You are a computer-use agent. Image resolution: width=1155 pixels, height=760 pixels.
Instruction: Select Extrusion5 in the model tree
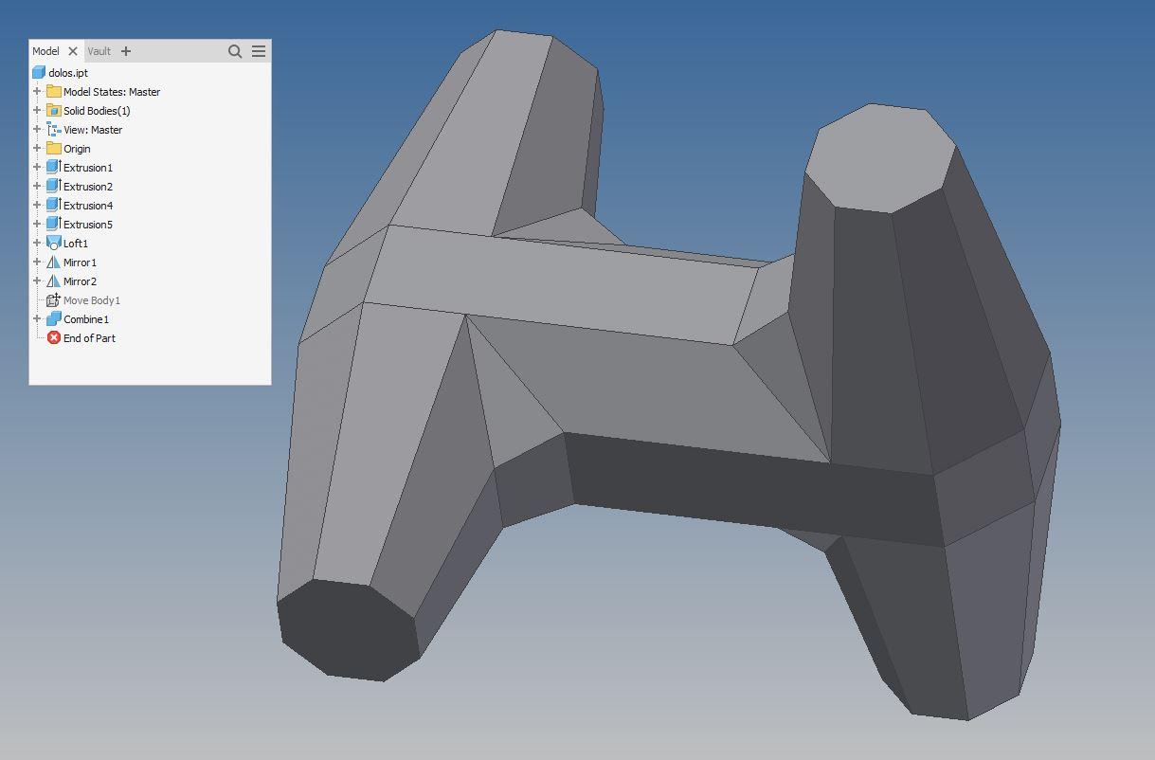87,225
